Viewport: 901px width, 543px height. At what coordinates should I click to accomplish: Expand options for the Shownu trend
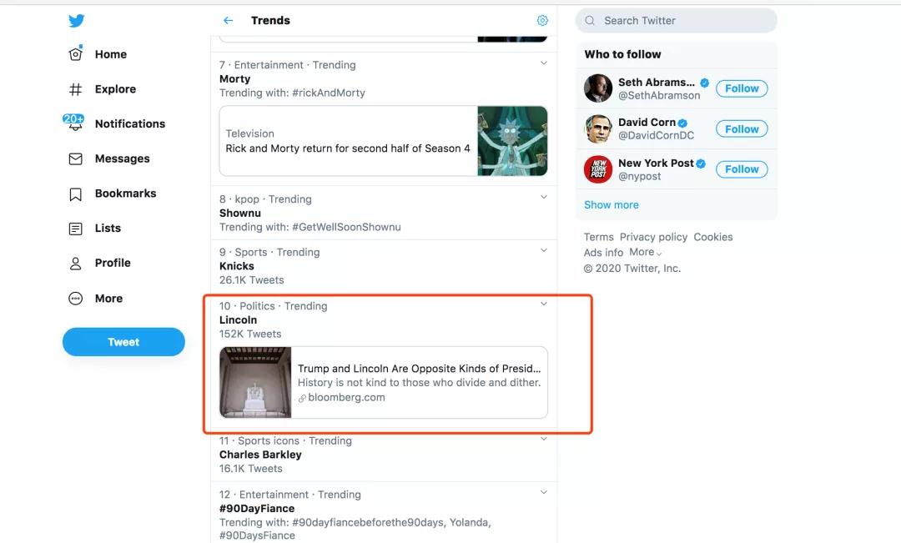pyautogui.click(x=544, y=197)
